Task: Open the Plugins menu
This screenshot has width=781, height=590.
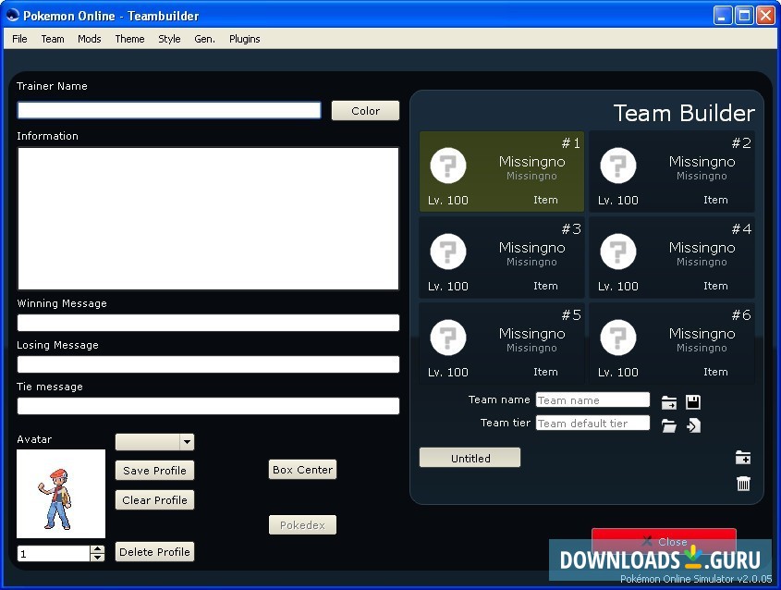Action: pyautogui.click(x=245, y=39)
